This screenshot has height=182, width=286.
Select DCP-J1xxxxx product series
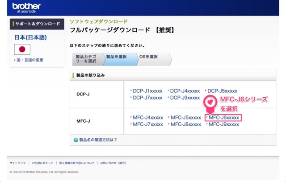tap(147, 91)
